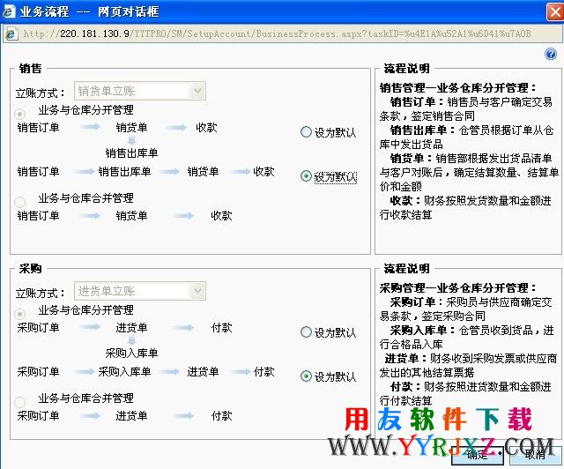Click the 采购 group box title
564x469 pixels.
31,269
